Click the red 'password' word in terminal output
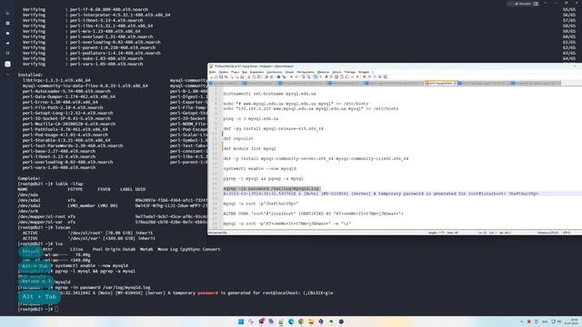 207,292
